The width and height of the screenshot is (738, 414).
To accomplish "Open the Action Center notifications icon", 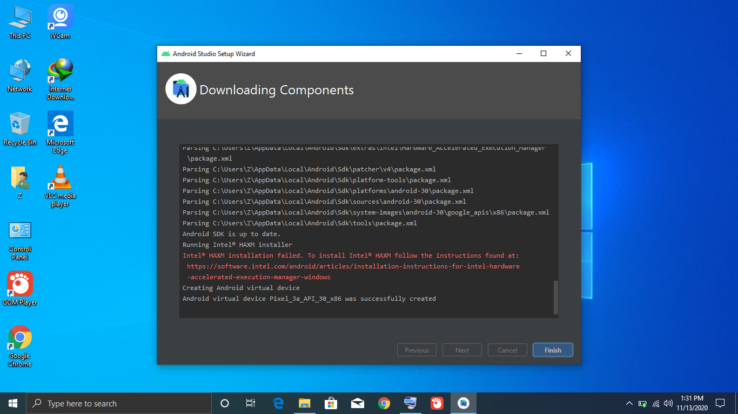I will [720, 403].
